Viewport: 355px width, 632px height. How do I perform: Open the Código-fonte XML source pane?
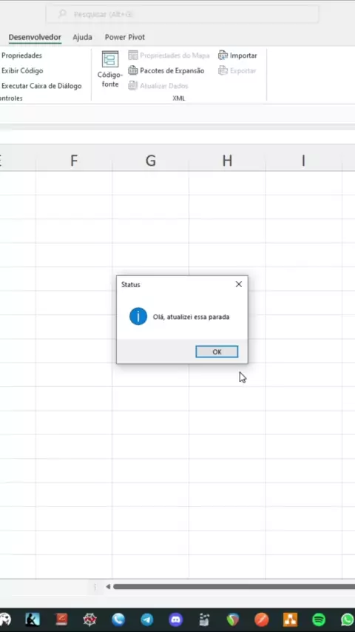point(110,70)
